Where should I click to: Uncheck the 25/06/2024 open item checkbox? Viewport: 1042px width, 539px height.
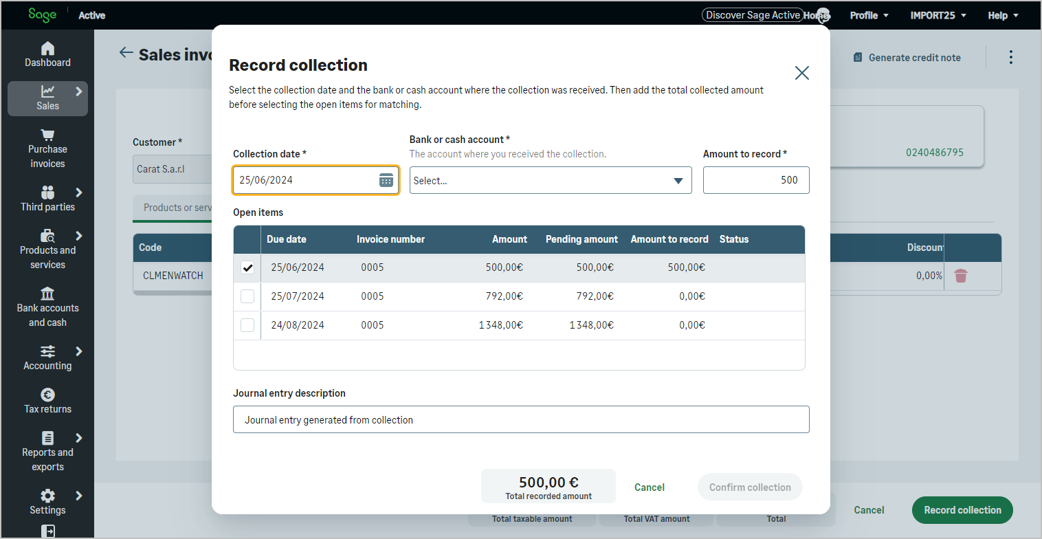(x=247, y=267)
